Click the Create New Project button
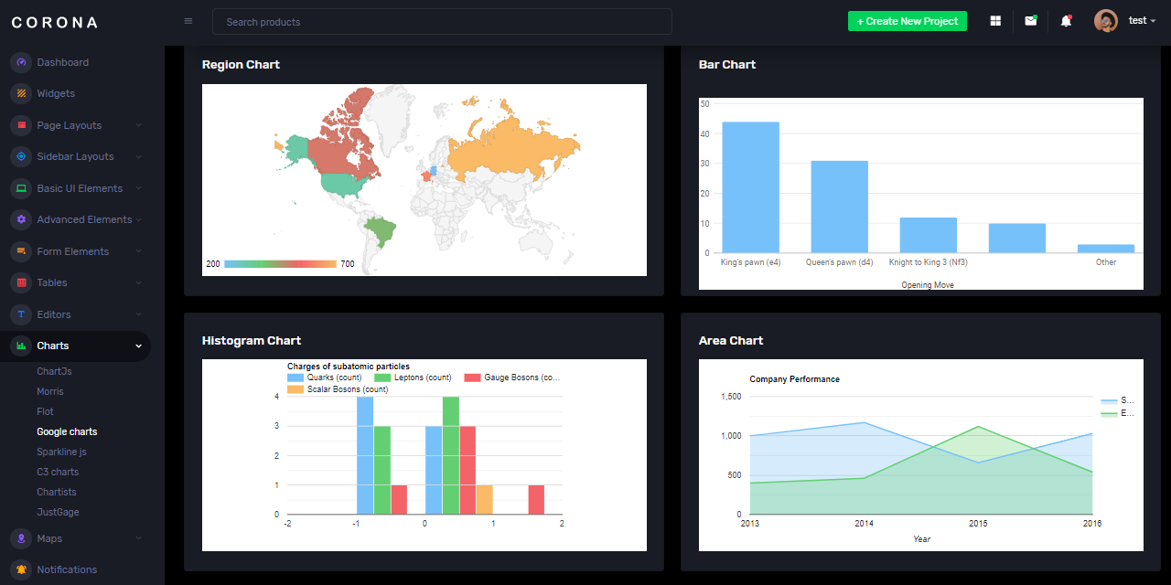1171x585 pixels. tap(907, 21)
